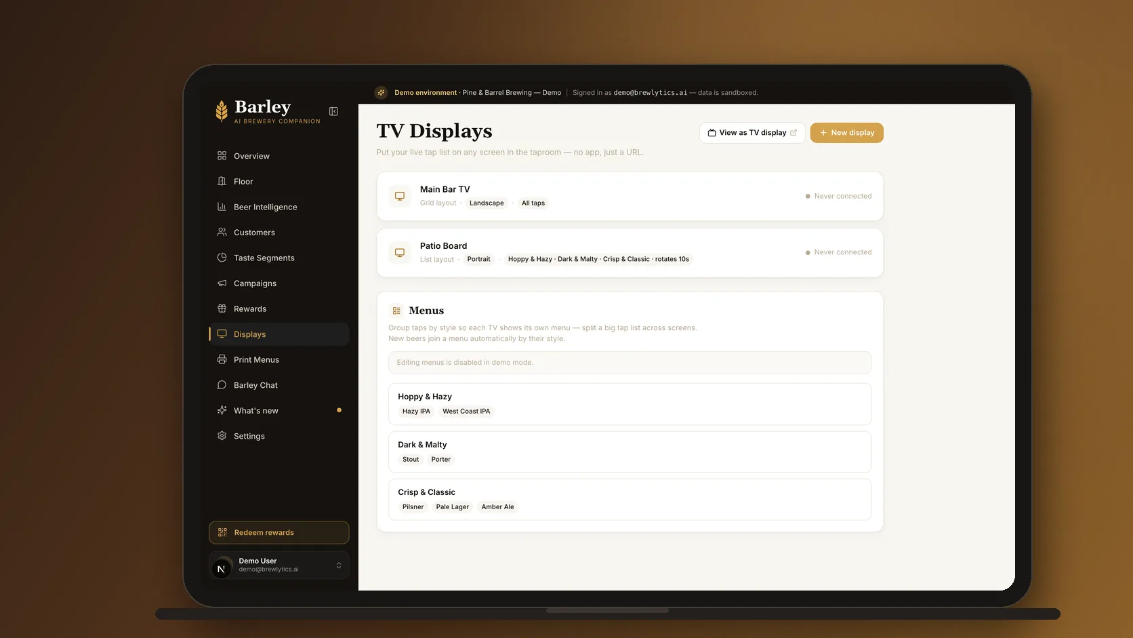The height and width of the screenshot is (638, 1133).
Task: Click the Barley wheat logo icon
Action: pyautogui.click(x=222, y=111)
